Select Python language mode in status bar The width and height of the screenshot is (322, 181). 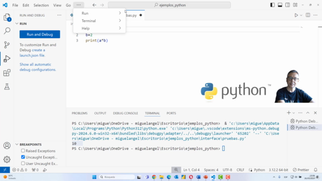click(x=260, y=170)
